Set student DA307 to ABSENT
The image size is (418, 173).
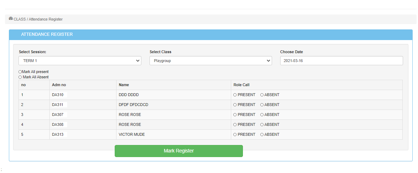262,115
